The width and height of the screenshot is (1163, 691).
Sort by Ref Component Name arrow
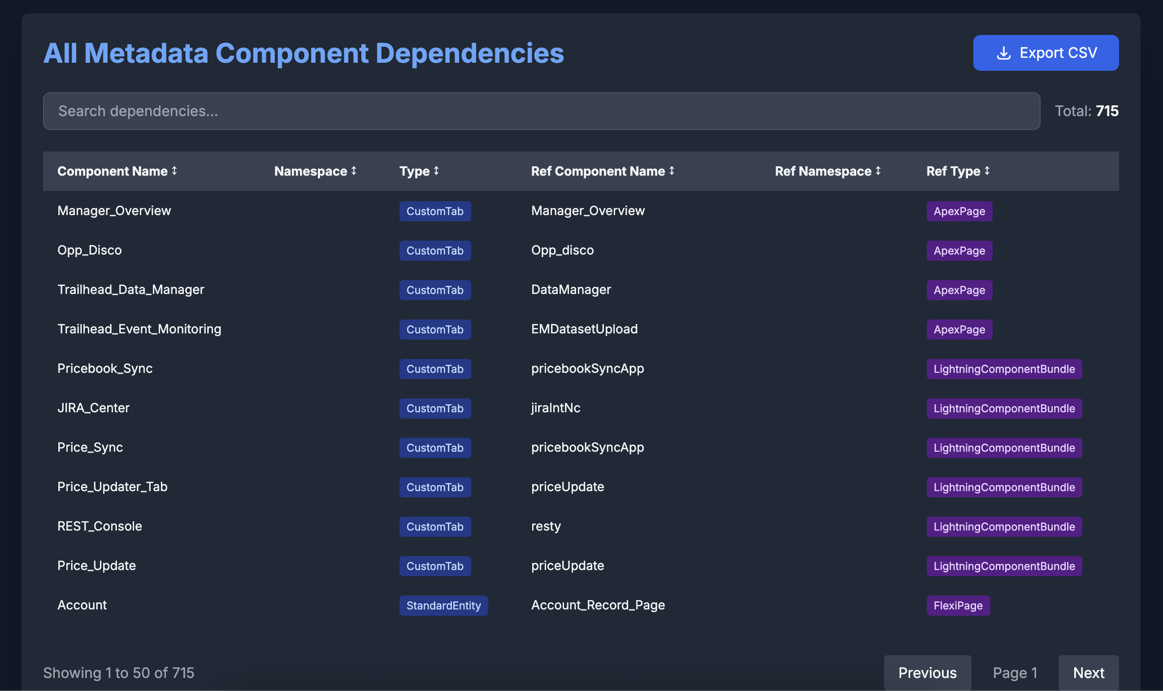click(672, 171)
